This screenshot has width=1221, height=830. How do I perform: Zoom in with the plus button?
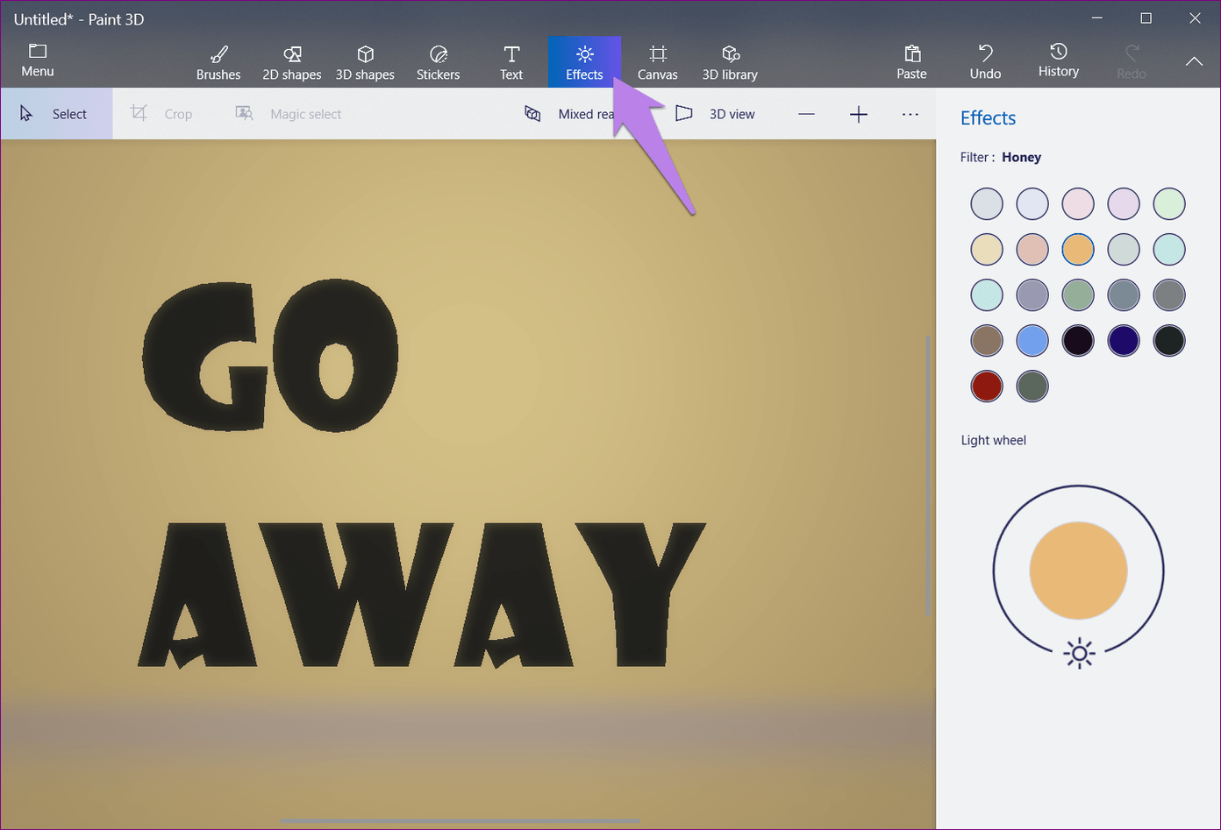pyautogui.click(x=859, y=114)
